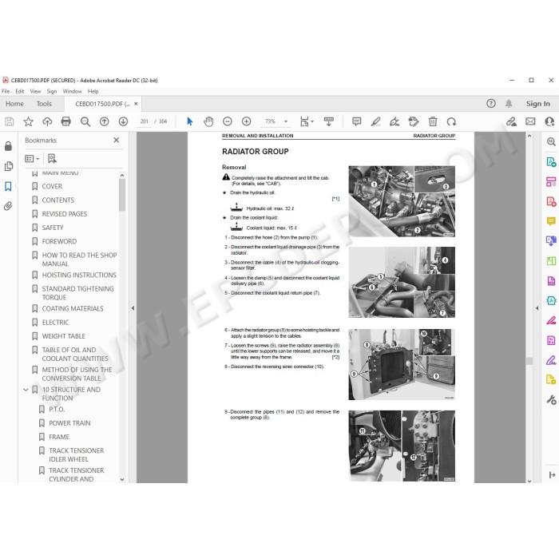Screen dimensions: 559x559
Task: Add a sticky note comment
Action: 356,121
